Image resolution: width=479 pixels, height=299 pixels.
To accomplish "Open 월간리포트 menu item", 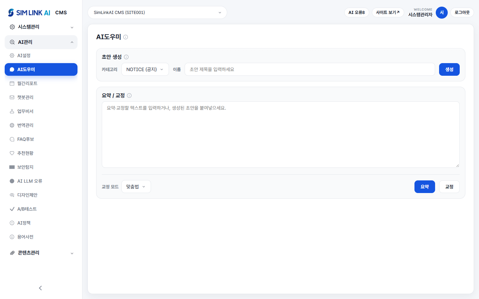I will click(x=41, y=83).
